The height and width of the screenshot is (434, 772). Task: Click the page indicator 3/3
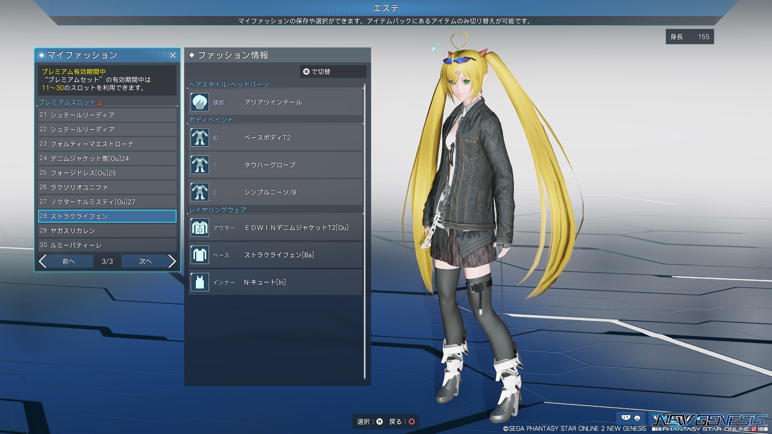click(107, 261)
